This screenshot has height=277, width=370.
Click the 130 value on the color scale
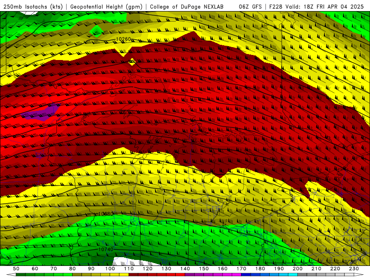tap(166, 269)
